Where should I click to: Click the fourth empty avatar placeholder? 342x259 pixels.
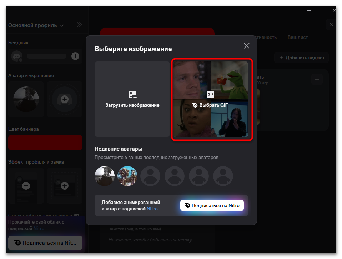click(x=175, y=176)
